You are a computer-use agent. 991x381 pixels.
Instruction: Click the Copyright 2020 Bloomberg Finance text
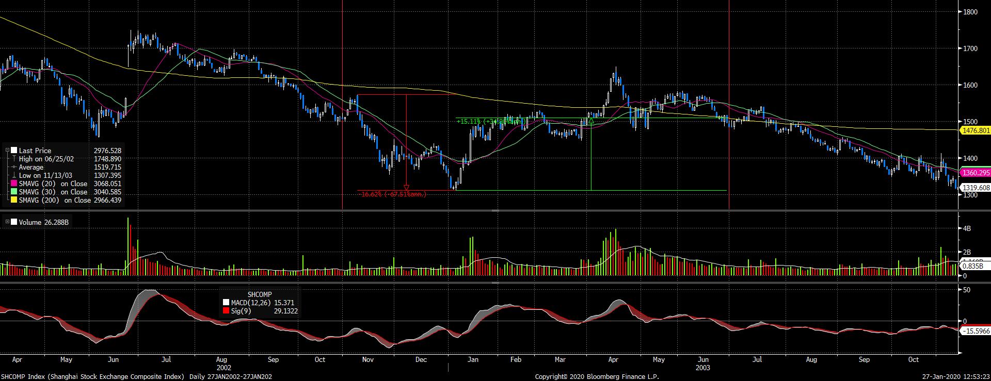tap(597, 377)
